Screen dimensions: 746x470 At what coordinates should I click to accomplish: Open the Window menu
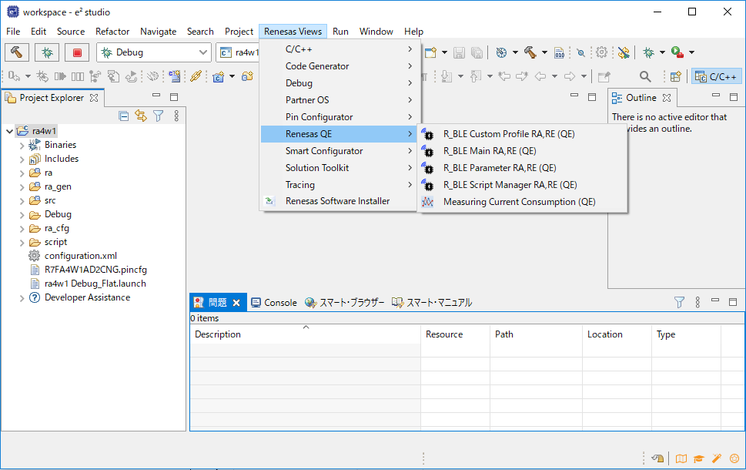tap(376, 32)
